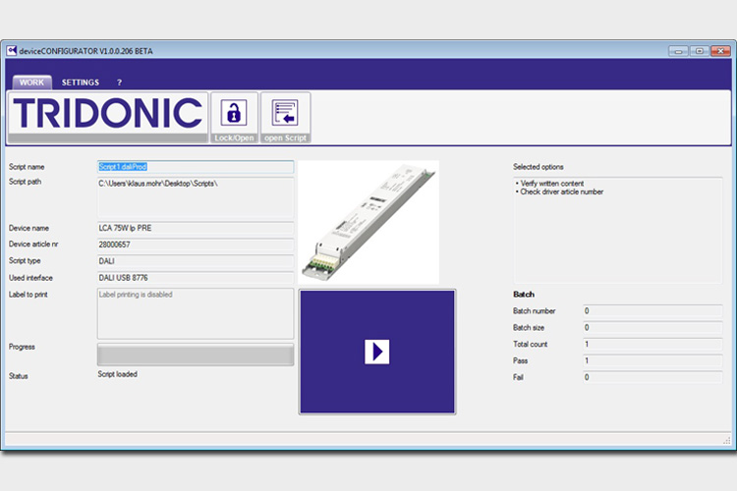Click the 'Selected options' heading

539,167
